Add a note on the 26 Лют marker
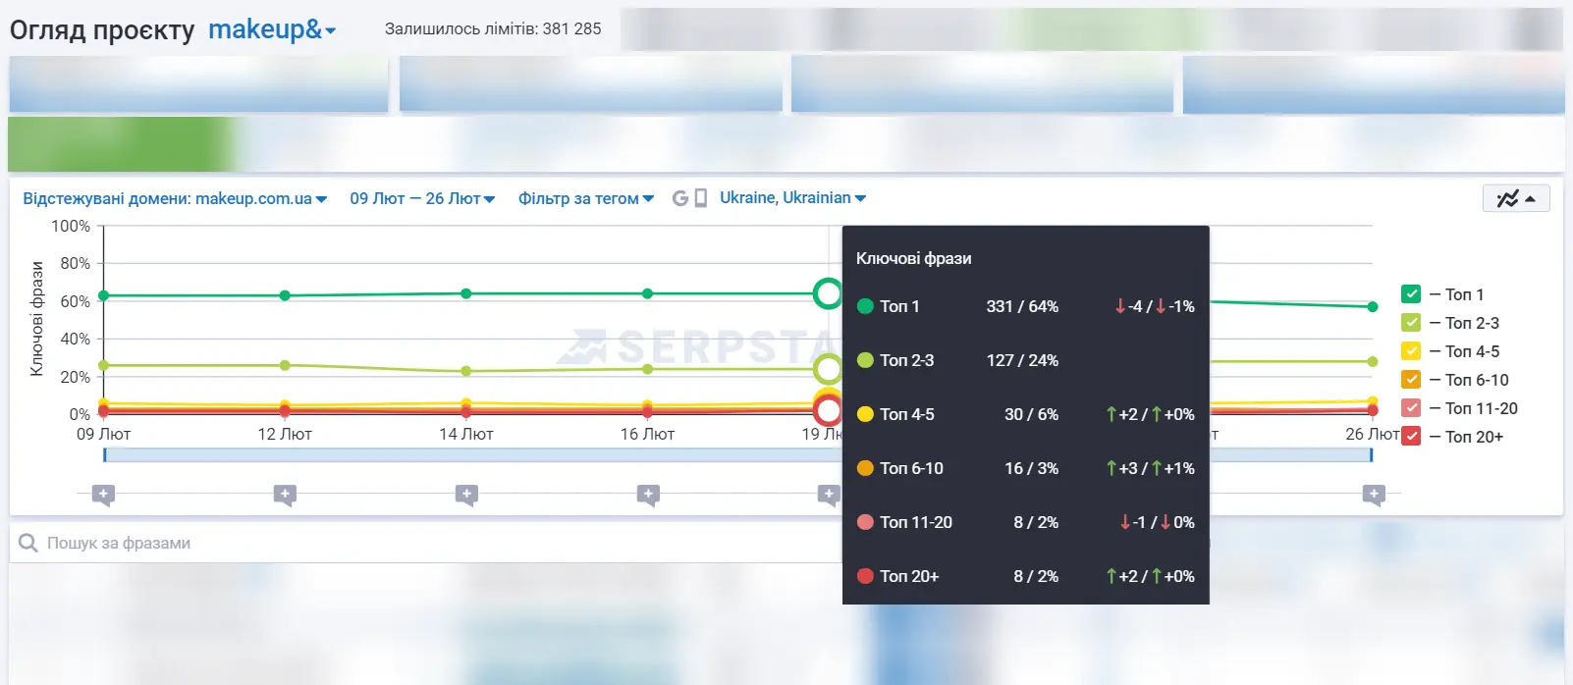 point(1374,495)
